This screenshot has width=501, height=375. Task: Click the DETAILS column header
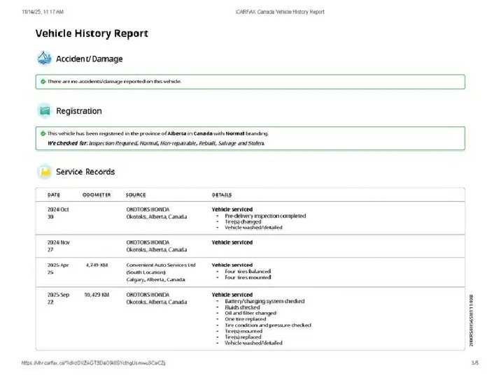point(222,195)
